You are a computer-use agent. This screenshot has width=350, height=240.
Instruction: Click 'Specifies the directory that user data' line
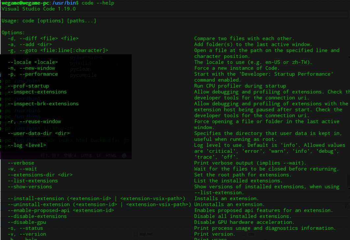pos(268,133)
